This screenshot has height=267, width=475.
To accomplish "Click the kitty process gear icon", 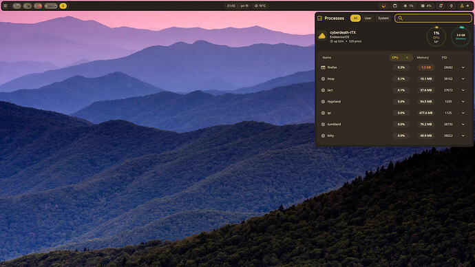I will 323,136.
